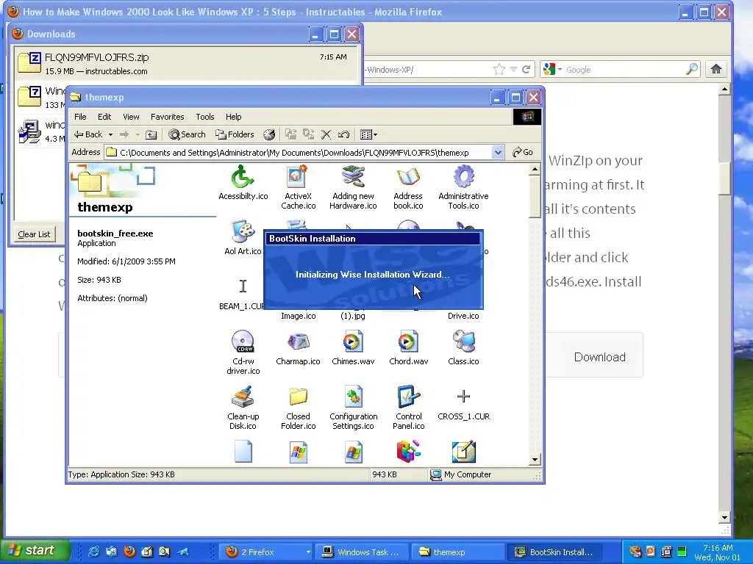
Task: Open the Tools menu in themexp
Action: click(x=204, y=117)
